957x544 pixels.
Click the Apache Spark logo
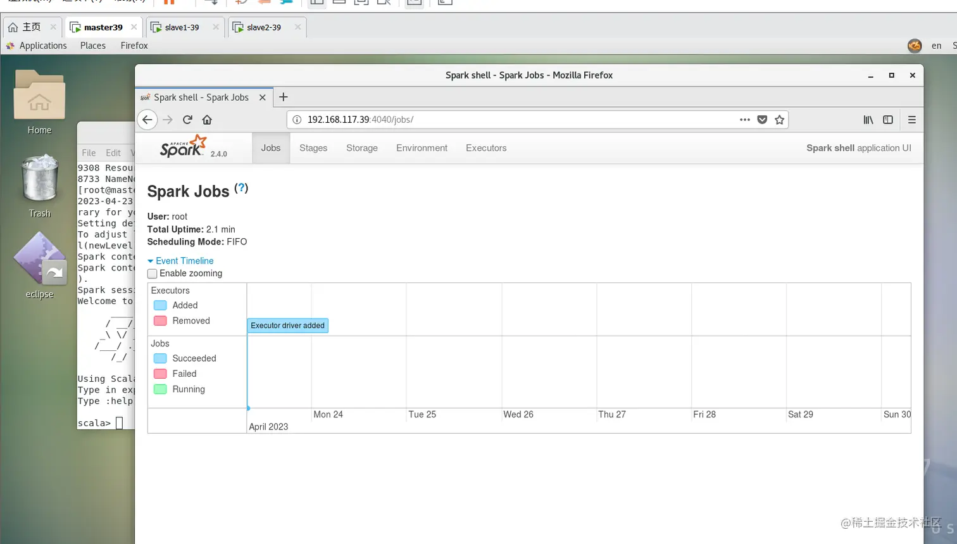(x=184, y=146)
